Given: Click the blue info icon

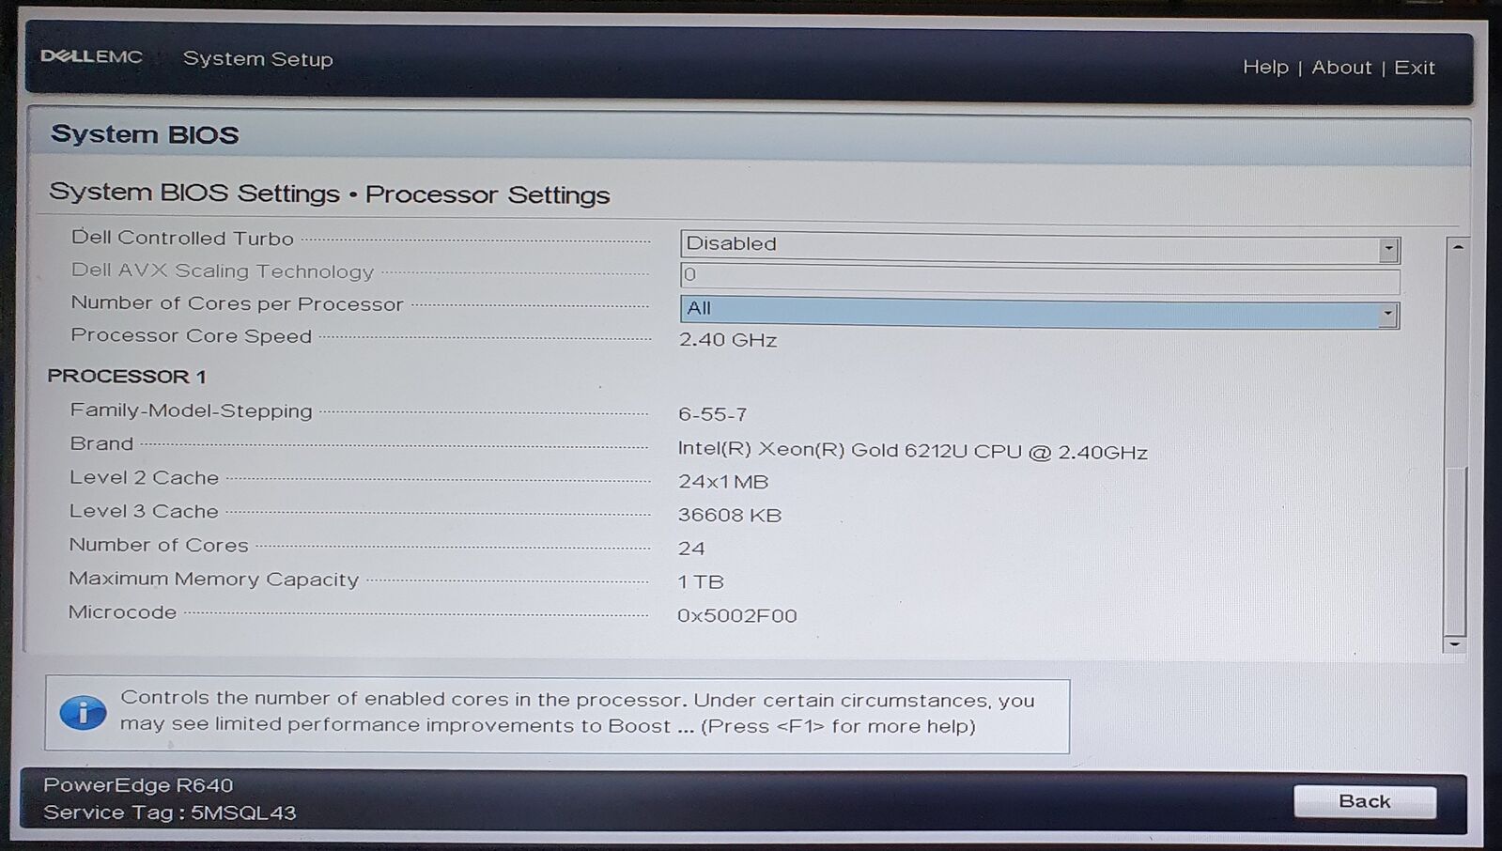Looking at the screenshot, I should tap(83, 713).
